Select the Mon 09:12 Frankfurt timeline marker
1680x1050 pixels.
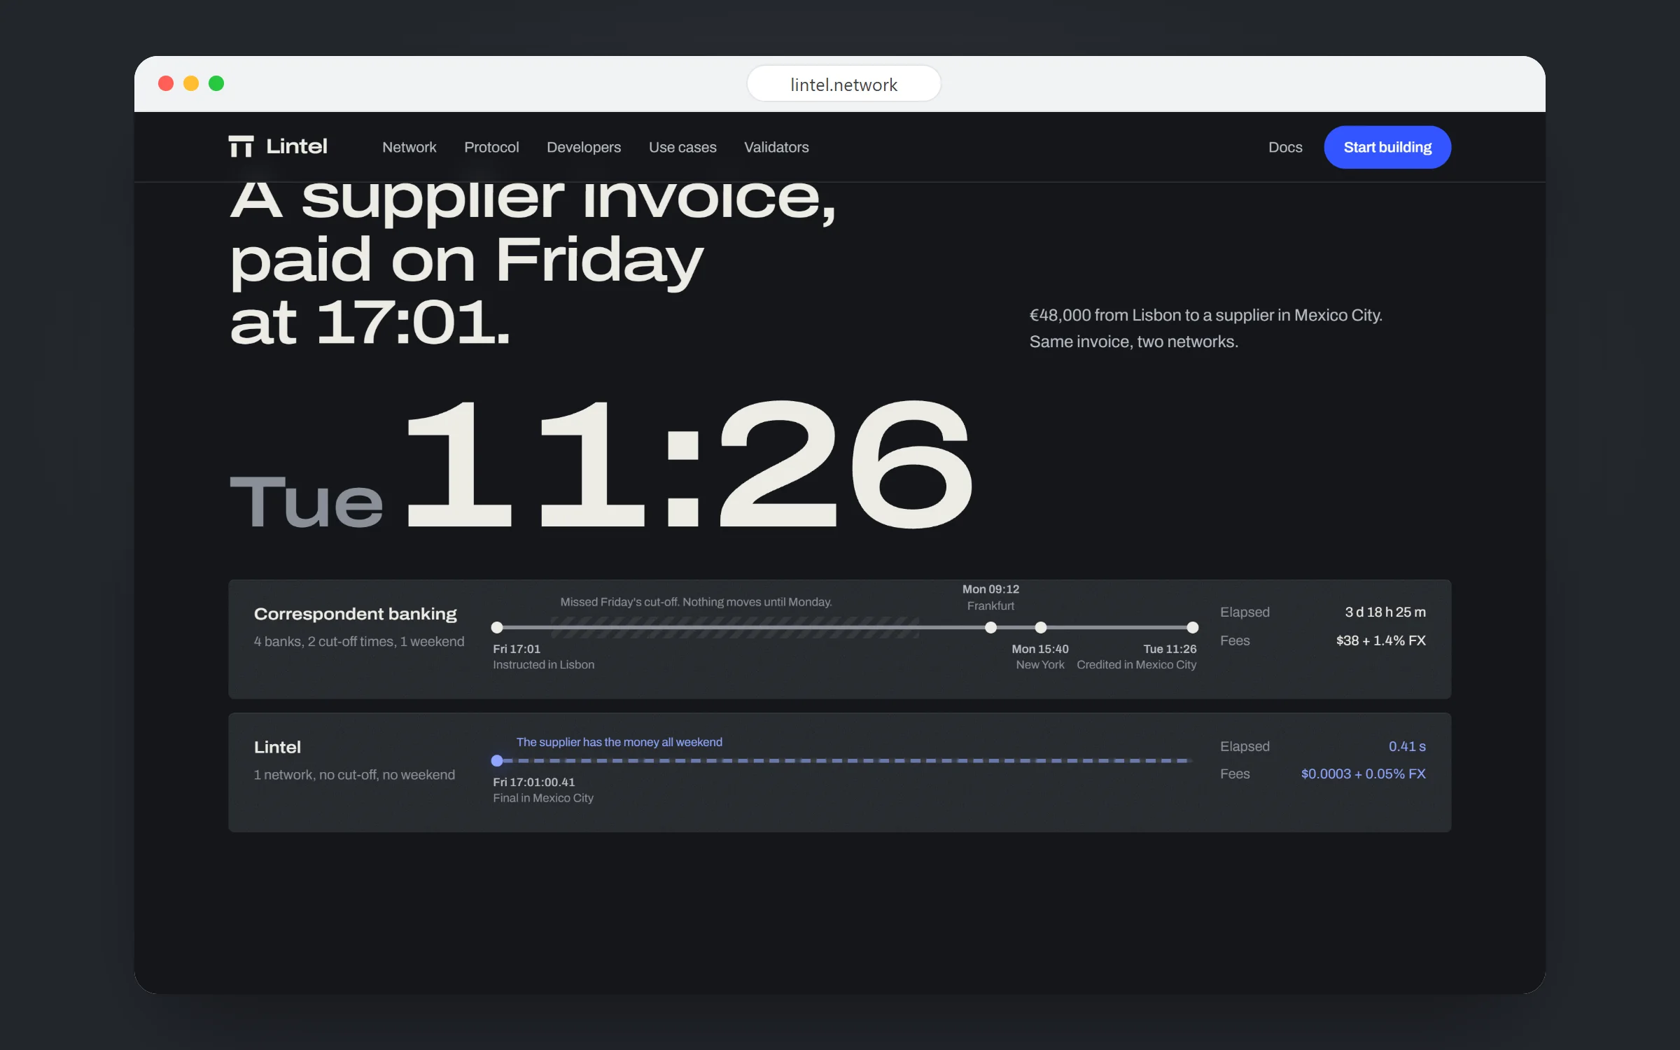click(990, 627)
